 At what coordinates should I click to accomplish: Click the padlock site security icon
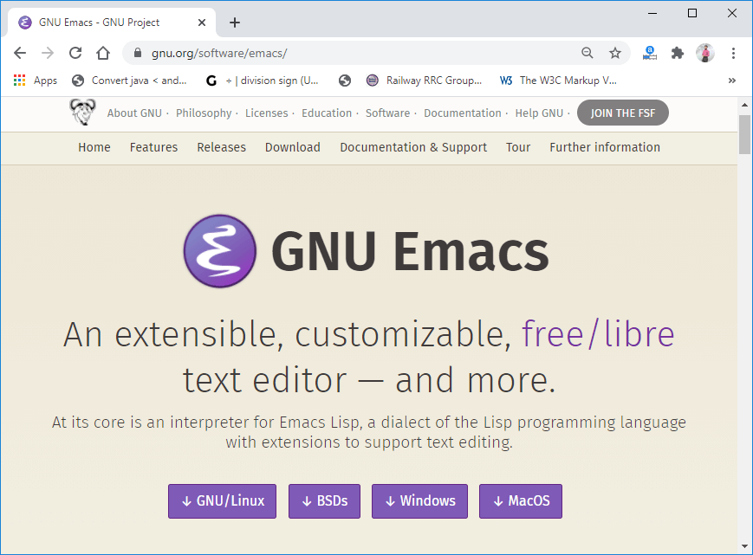pyautogui.click(x=138, y=53)
